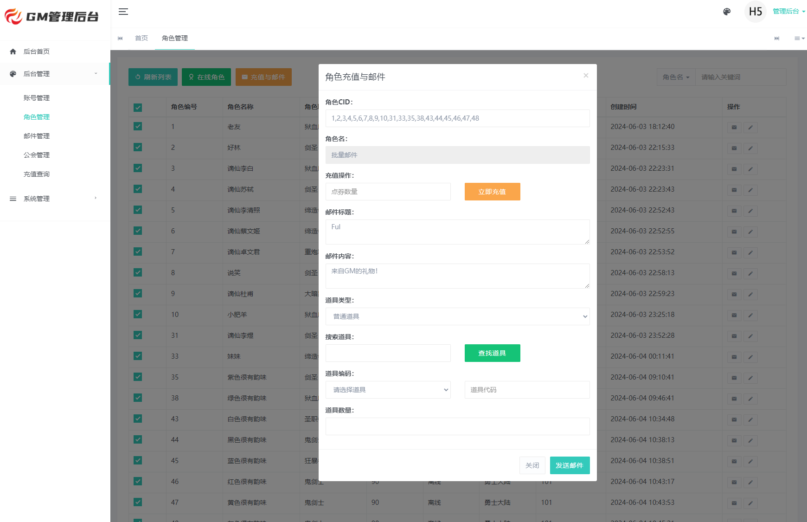Viewport: 807px width, 522px height.
Task: Click the home icon beside 后台首页
Action: pyautogui.click(x=13, y=52)
